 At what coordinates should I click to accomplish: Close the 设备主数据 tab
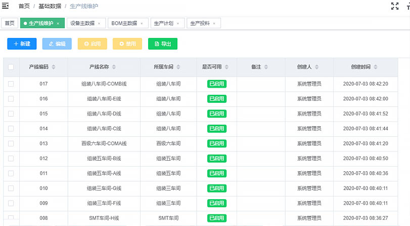point(99,24)
